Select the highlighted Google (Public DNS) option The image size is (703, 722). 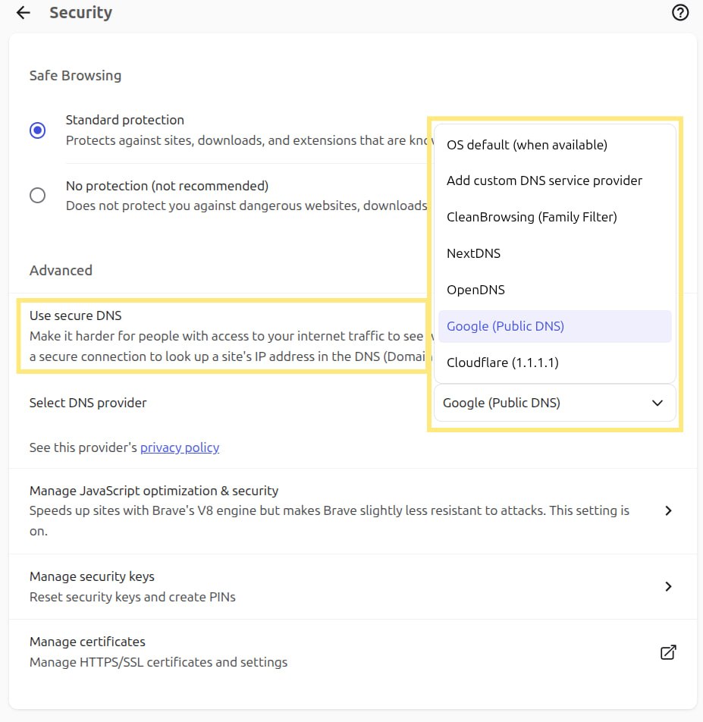[x=555, y=326]
